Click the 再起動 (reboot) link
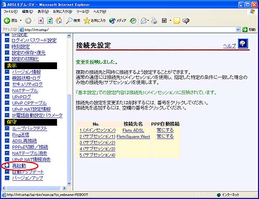The height and width of the screenshot is (199, 259). click(x=19, y=166)
